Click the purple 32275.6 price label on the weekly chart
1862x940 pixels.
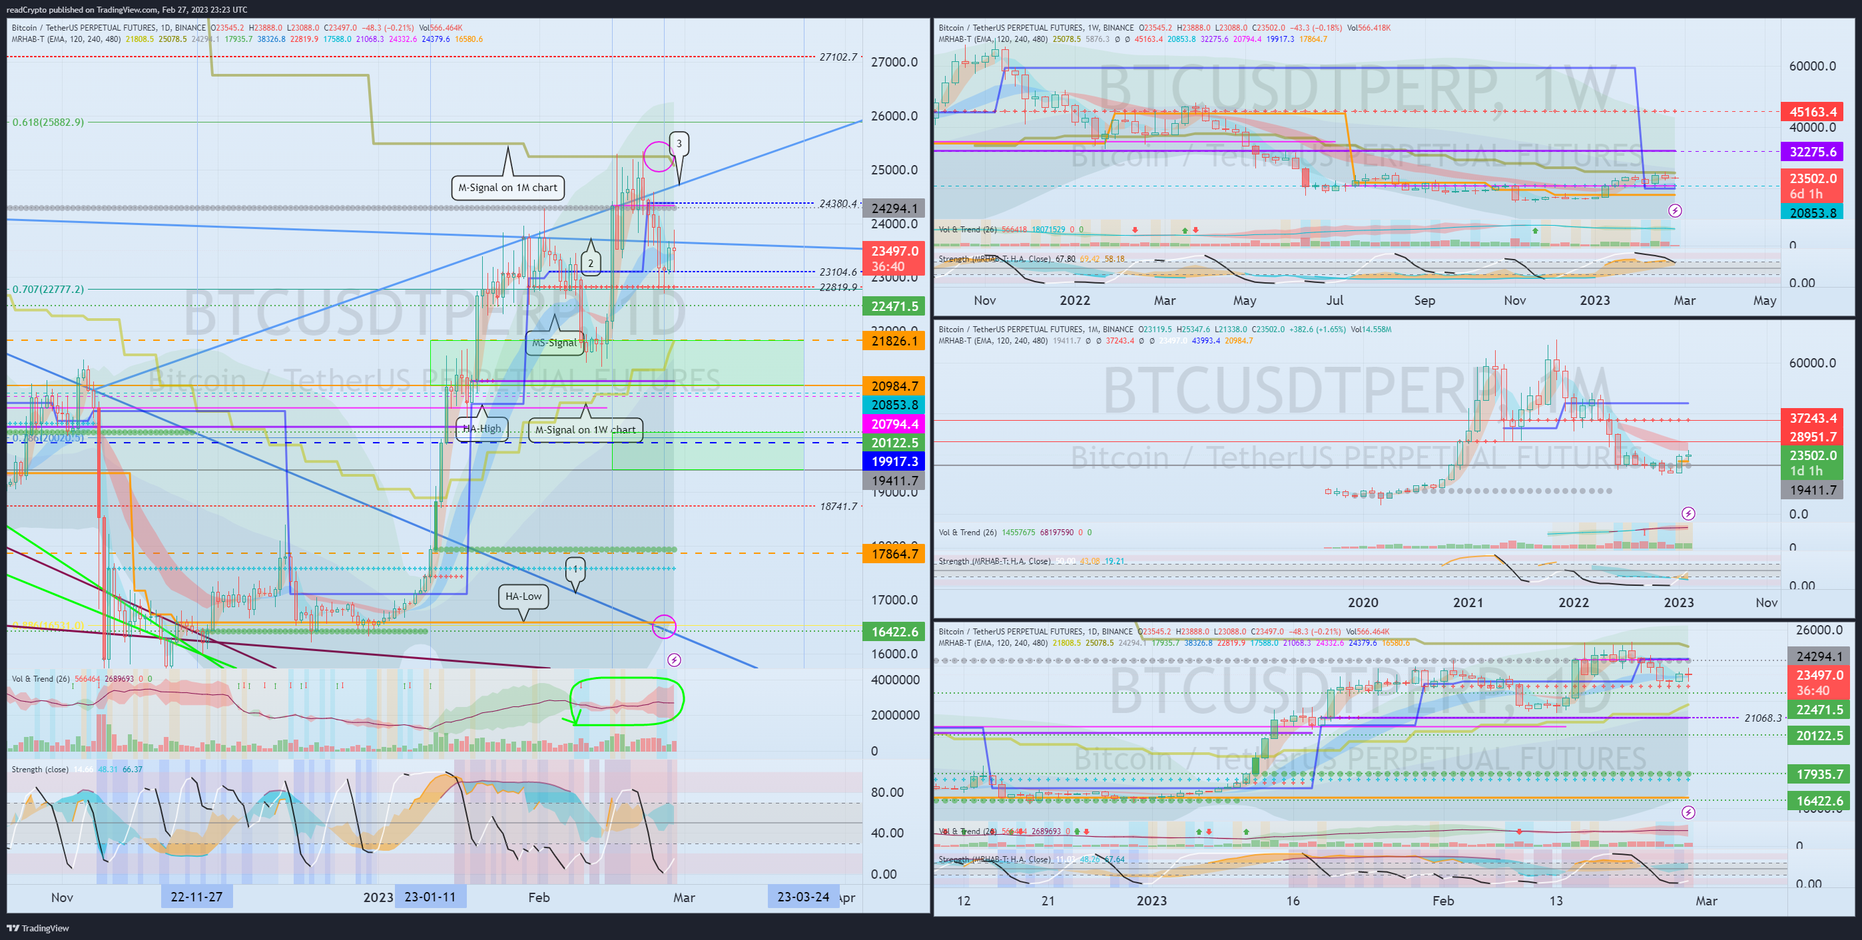(x=1812, y=152)
